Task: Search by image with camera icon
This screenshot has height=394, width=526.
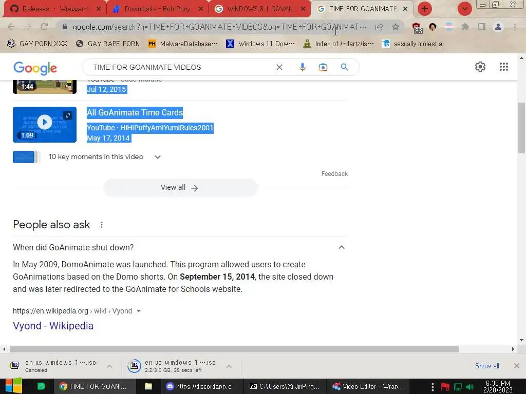Action: 323,67
